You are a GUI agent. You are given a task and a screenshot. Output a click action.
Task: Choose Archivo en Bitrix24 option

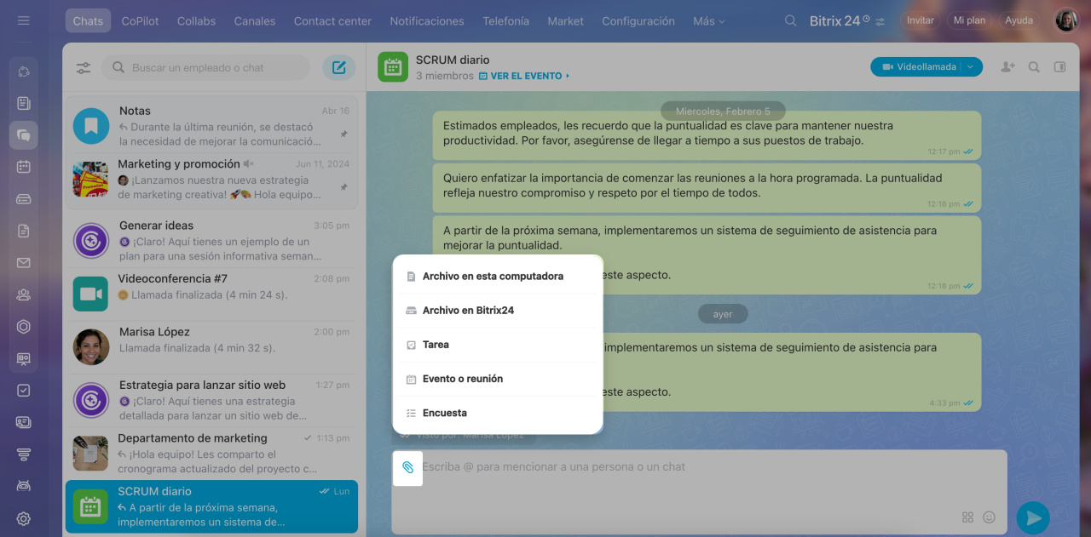click(x=498, y=311)
